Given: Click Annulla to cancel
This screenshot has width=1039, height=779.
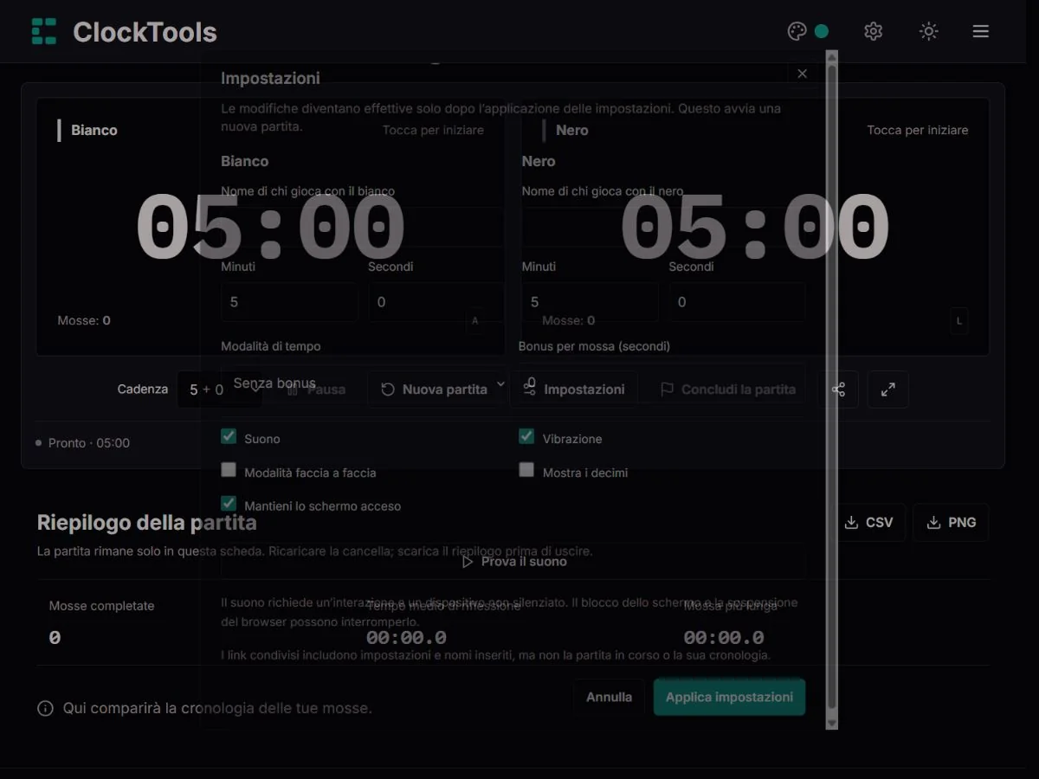Looking at the screenshot, I should (x=609, y=697).
